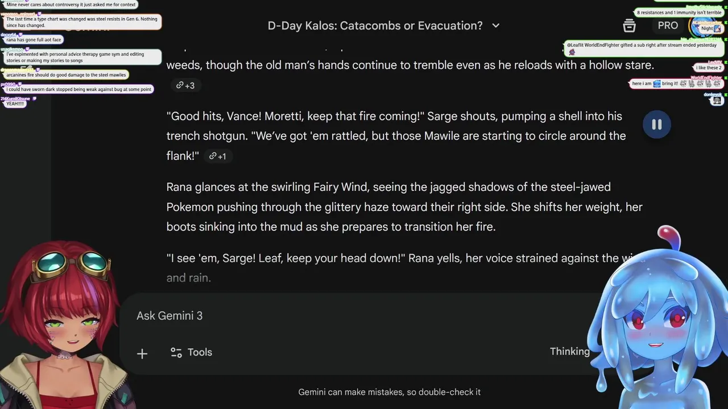Click the D-Day Kalos conversation title

click(375, 26)
